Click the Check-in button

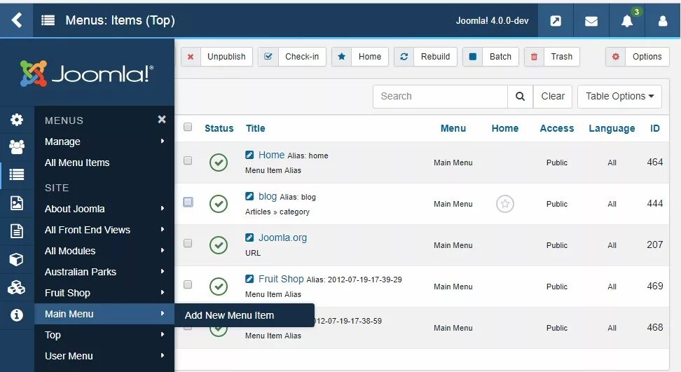292,57
